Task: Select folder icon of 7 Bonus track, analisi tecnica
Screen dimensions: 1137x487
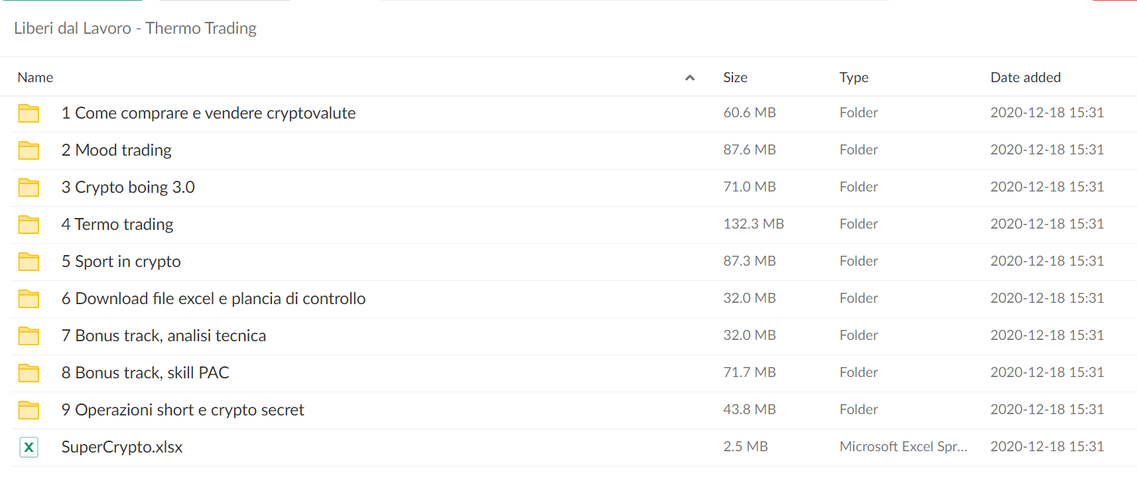Action: click(x=29, y=336)
